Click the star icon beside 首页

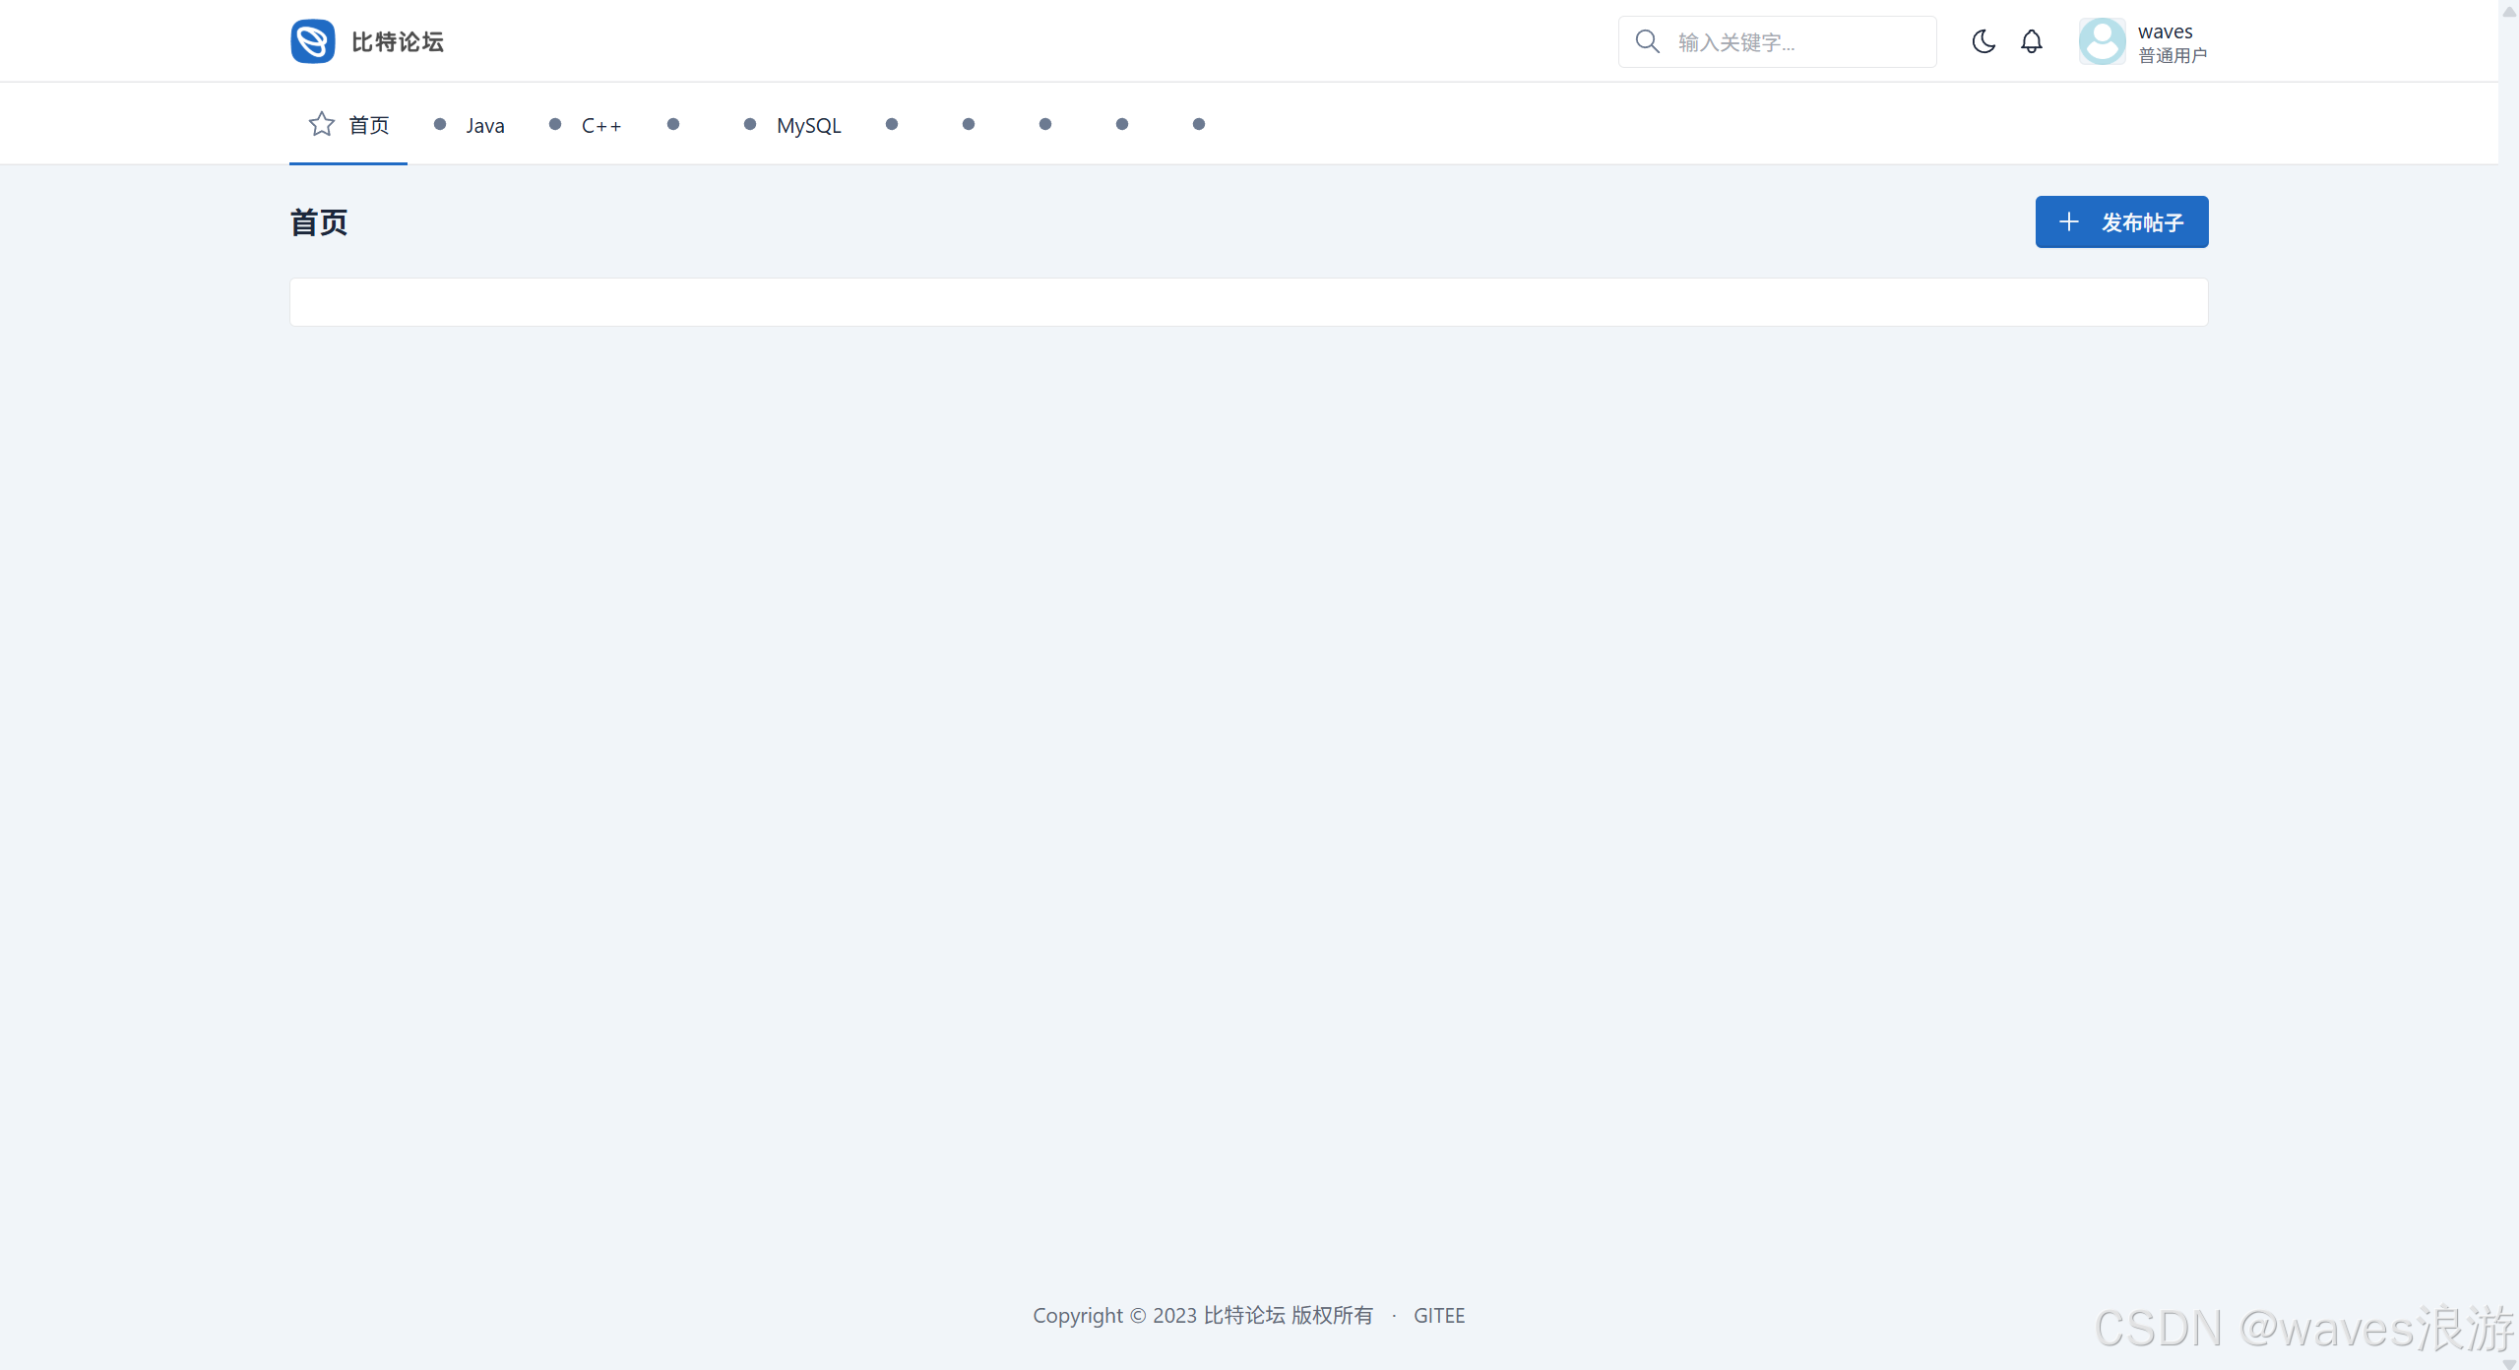[x=321, y=124]
